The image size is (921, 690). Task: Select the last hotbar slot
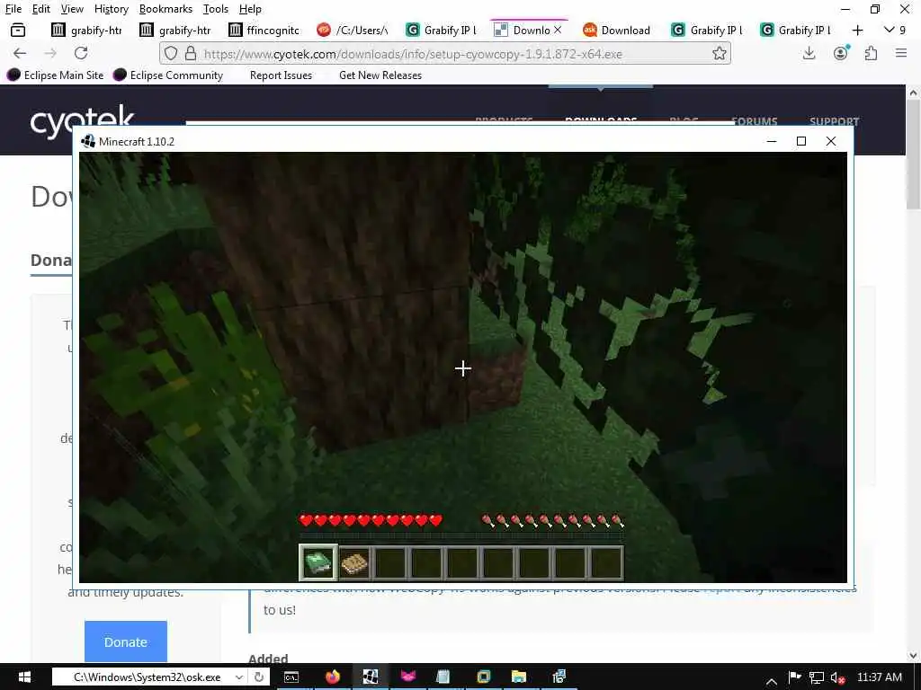tap(606, 562)
